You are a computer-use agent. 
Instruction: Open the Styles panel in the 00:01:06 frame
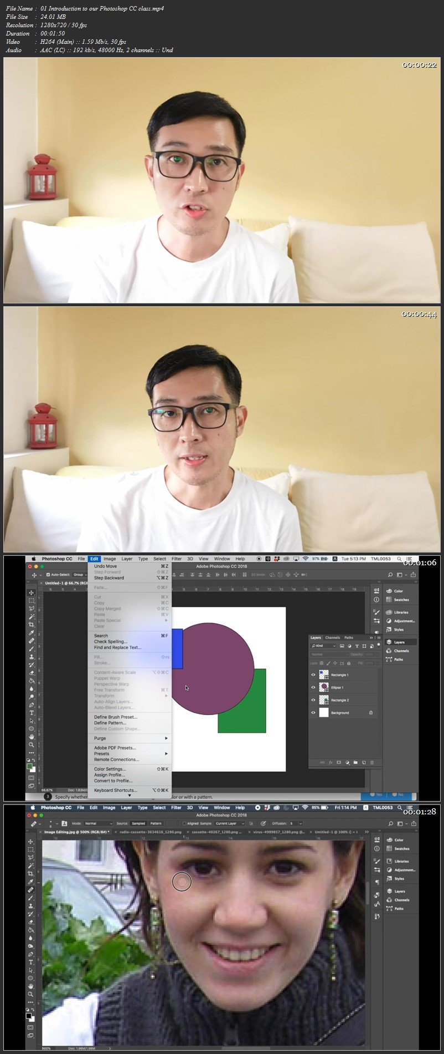pyautogui.click(x=395, y=630)
